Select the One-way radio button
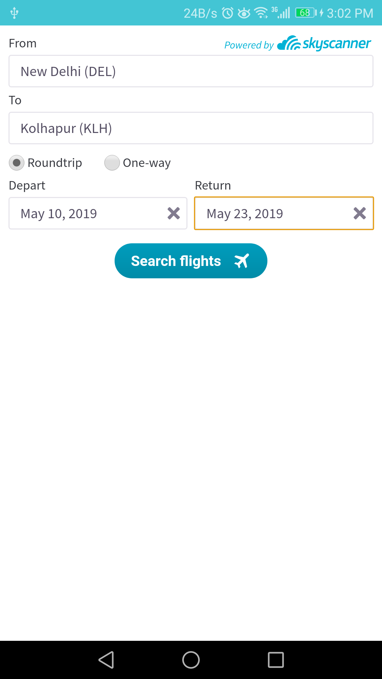382x679 pixels. pos(112,163)
